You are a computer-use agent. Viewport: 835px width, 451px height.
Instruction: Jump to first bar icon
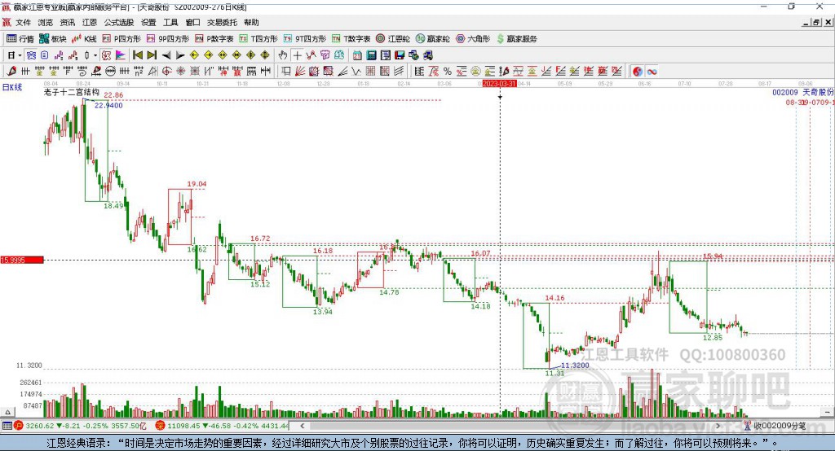[x=137, y=55]
